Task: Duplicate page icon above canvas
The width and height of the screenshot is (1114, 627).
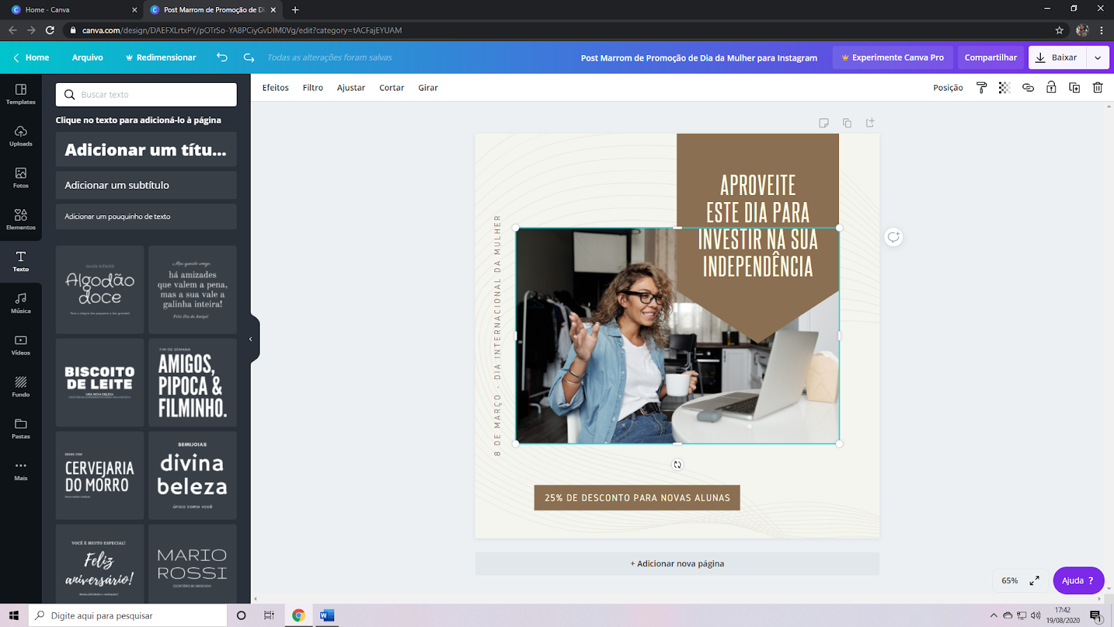Action: tap(847, 123)
